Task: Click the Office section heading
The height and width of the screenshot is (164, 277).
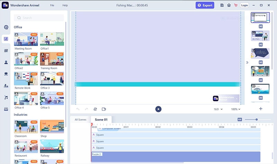Action: click(18, 27)
